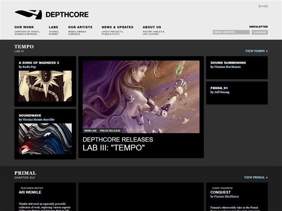Image resolution: width=282 pixels, height=211 pixels.
Task: Open artist Nicolas Monin-Baroille link
Action: pos(38,120)
